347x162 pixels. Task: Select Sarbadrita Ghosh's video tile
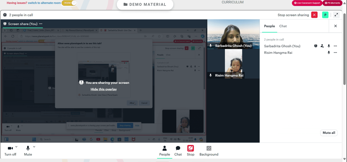pos(233,34)
